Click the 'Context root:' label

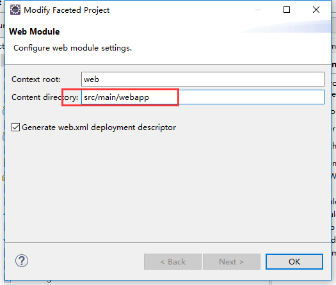pos(36,79)
